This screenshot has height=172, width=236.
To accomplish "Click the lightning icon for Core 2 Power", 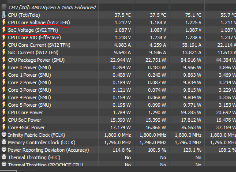I will click(4, 82).
